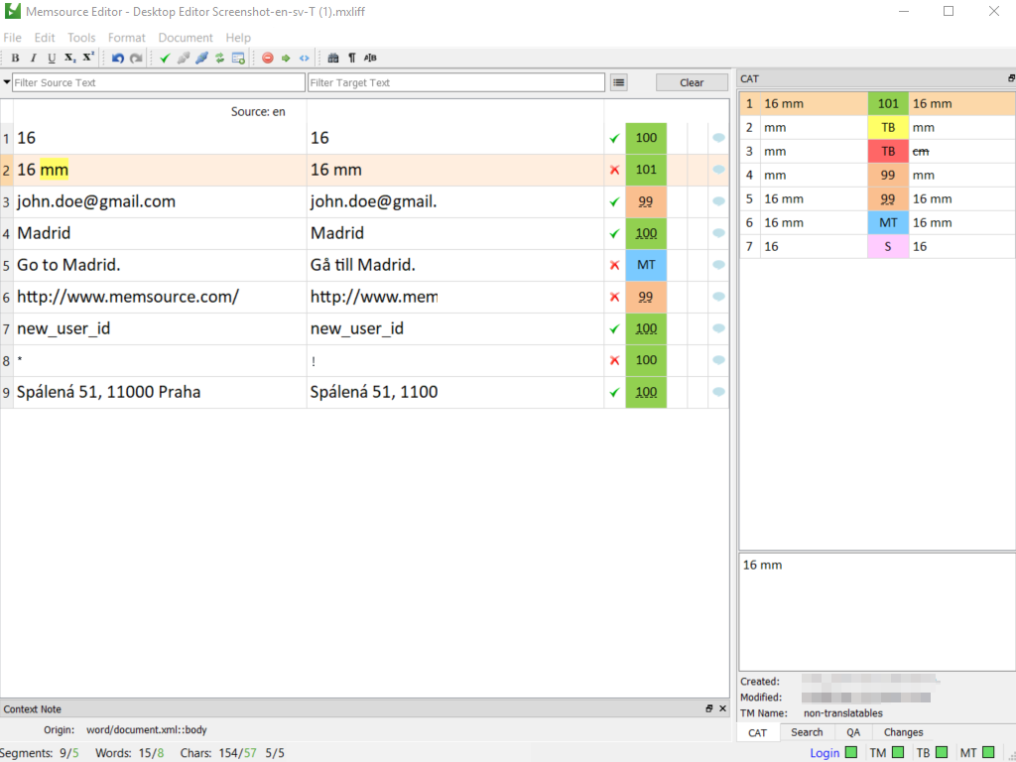Select the subscript icon
The width and height of the screenshot is (1016, 762).
(68, 57)
